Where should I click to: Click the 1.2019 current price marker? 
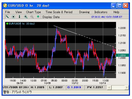(x=122, y=55)
